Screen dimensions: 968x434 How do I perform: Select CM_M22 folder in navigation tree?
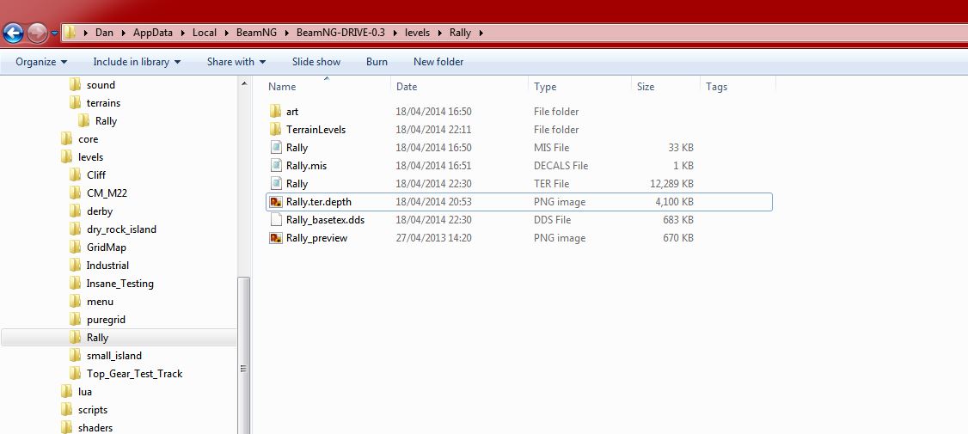coord(107,193)
